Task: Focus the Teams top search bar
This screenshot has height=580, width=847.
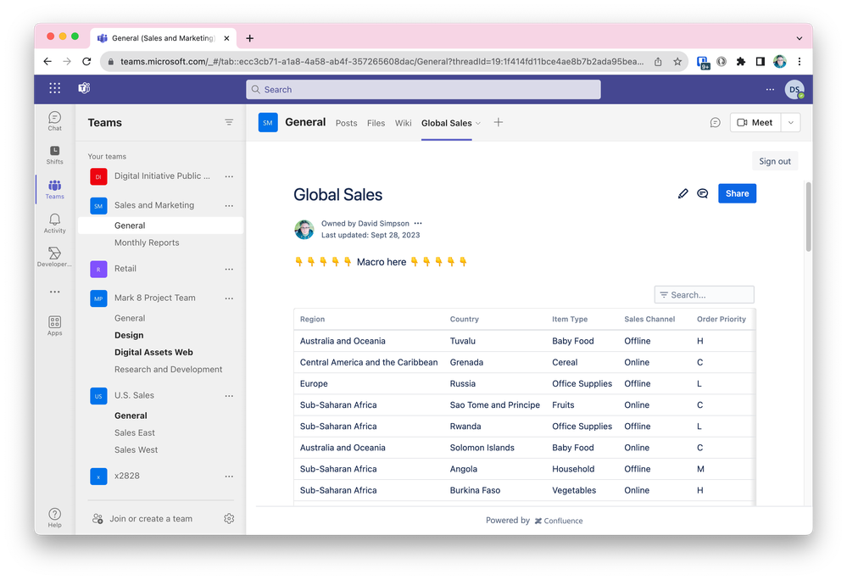Action: [x=423, y=90]
